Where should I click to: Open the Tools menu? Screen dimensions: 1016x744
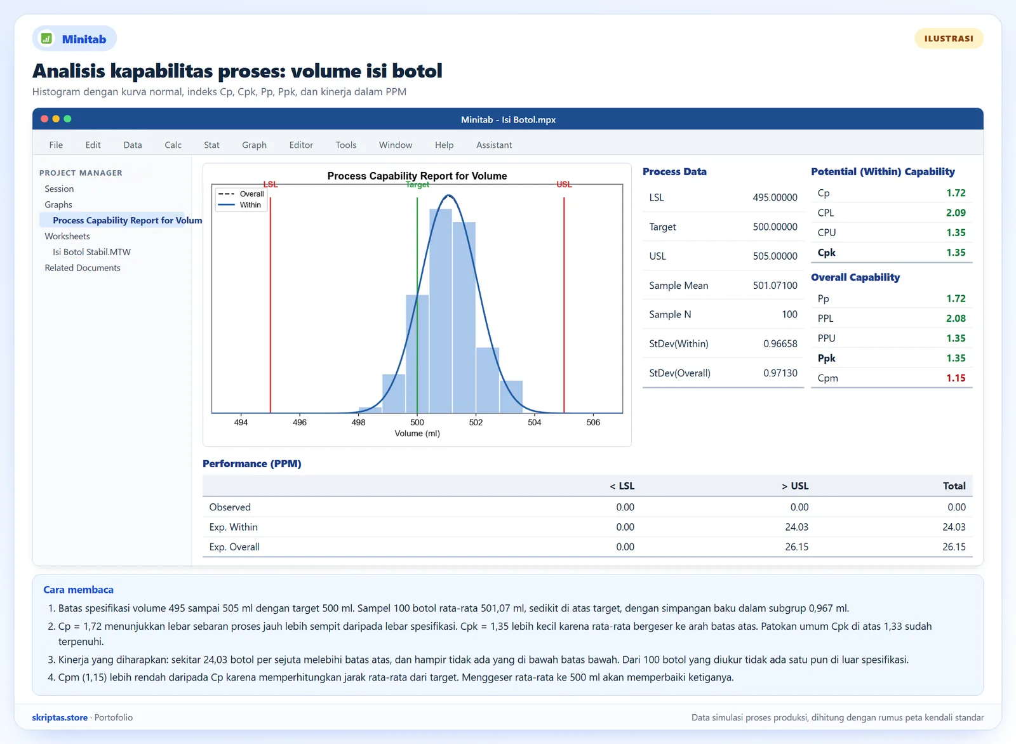click(x=346, y=145)
